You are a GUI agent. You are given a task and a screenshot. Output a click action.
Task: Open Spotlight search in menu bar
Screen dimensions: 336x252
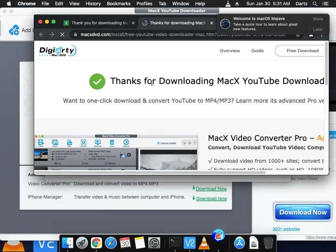(315, 4)
